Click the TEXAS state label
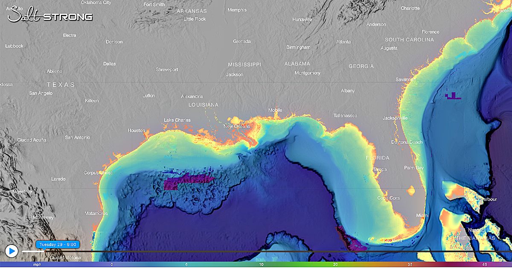The height and width of the screenshot is (268, 512). click(x=61, y=85)
